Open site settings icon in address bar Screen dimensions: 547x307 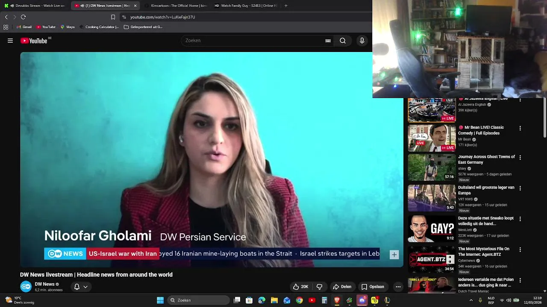(x=124, y=17)
